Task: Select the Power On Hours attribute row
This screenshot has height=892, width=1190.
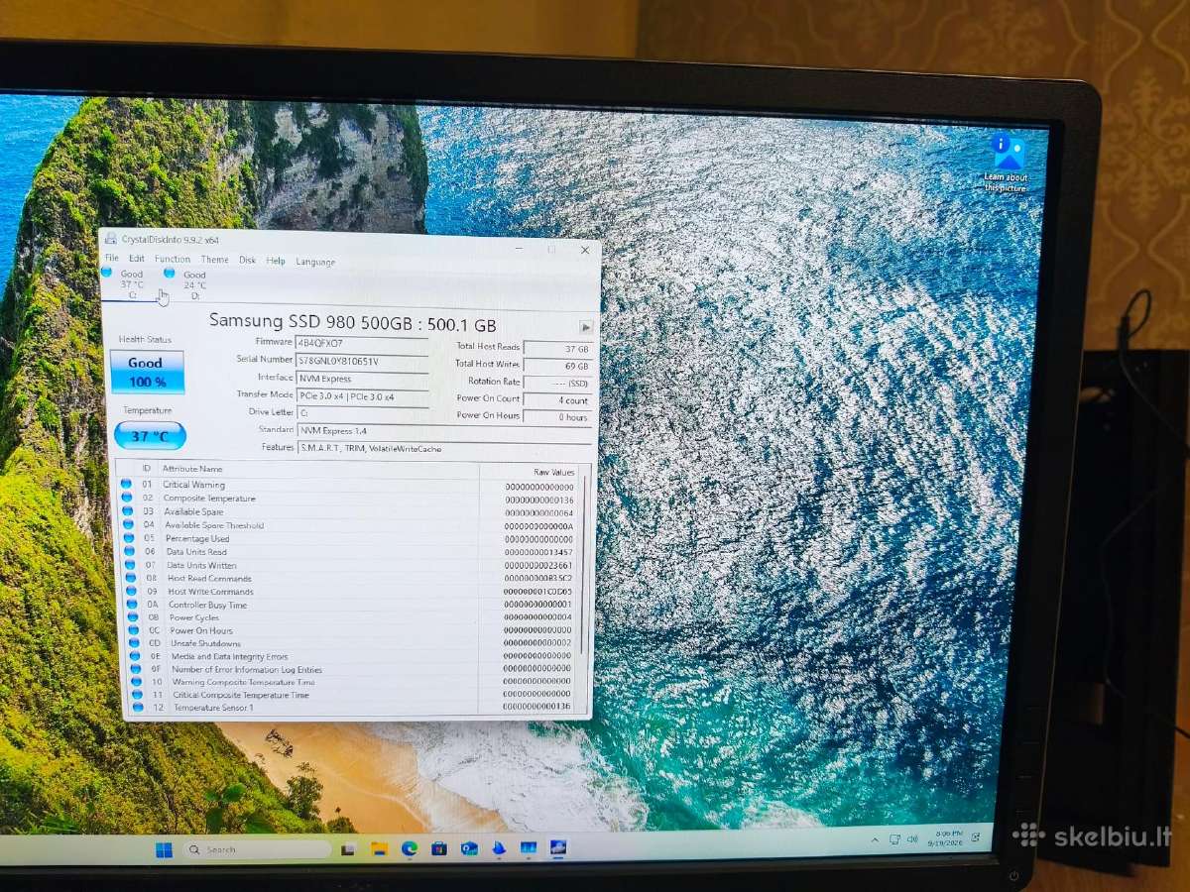Action: [349, 629]
